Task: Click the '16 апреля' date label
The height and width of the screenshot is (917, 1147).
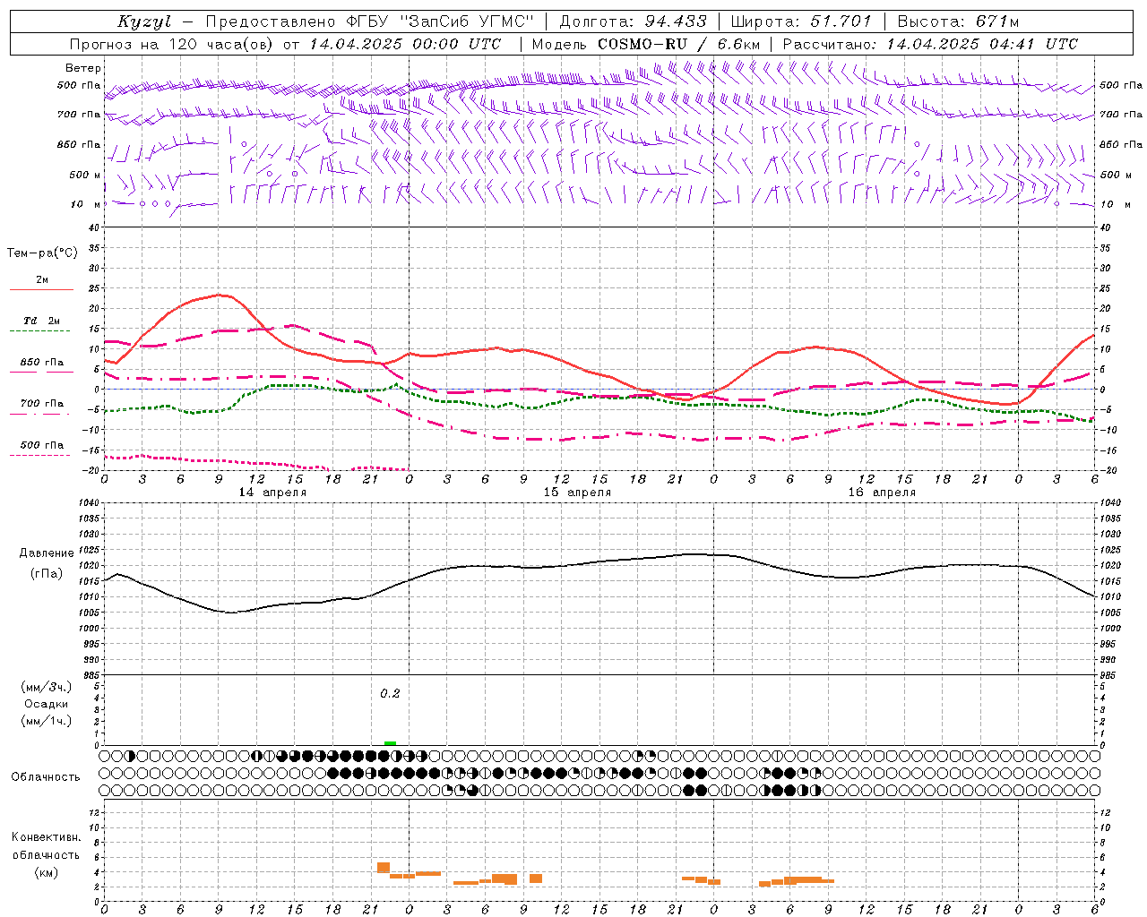Action: point(882,493)
